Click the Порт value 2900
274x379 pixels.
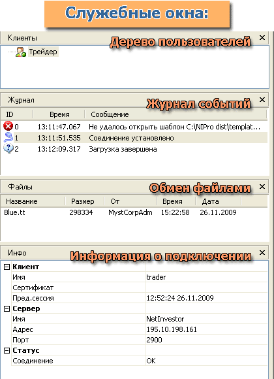154,340
